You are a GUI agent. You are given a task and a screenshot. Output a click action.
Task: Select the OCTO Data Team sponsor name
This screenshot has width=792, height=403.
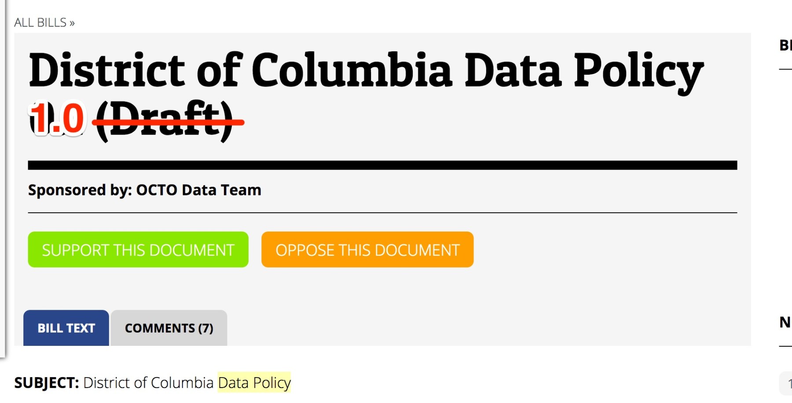(198, 190)
